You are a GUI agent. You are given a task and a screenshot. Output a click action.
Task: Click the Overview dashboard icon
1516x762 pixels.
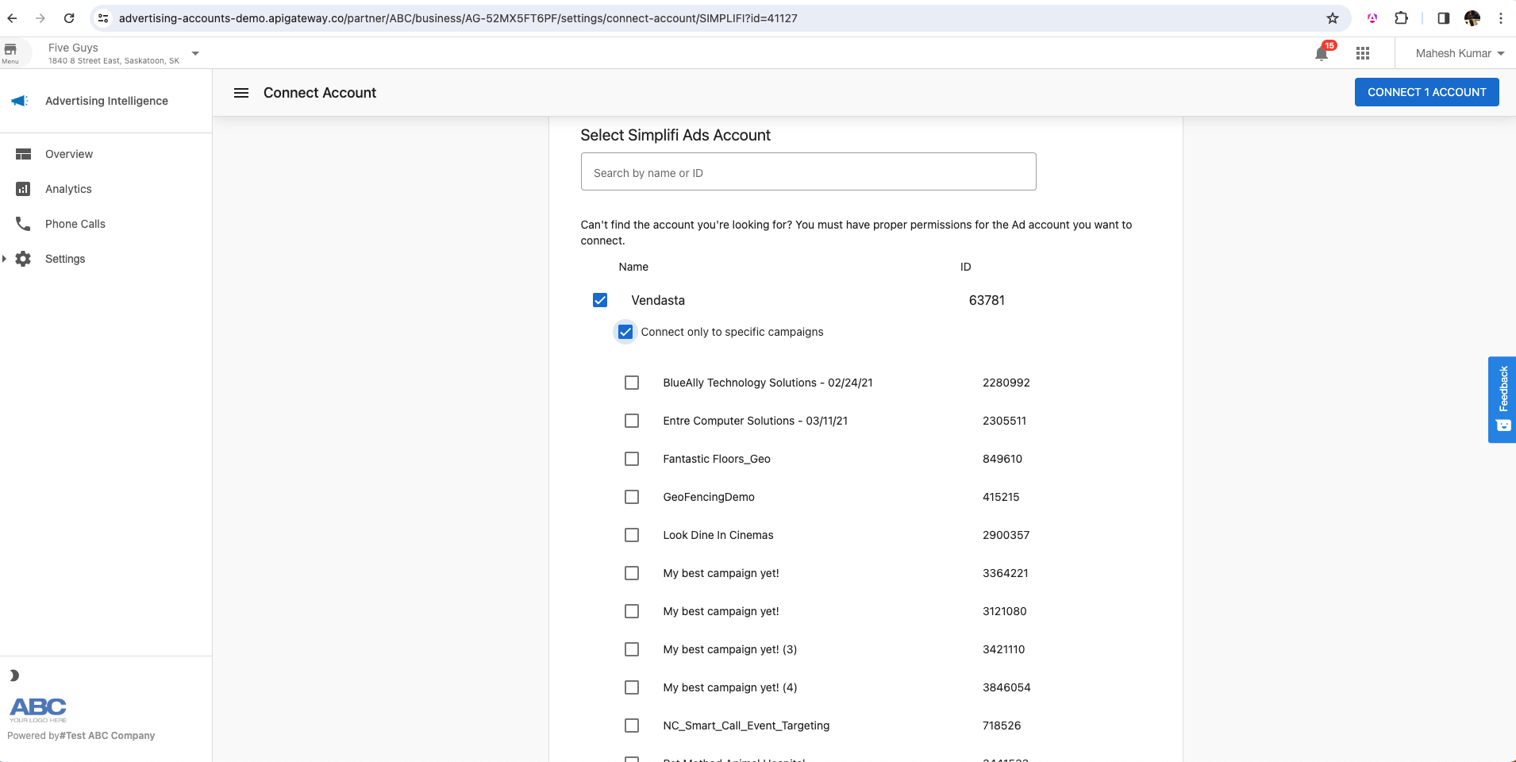(x=23, y=153)
